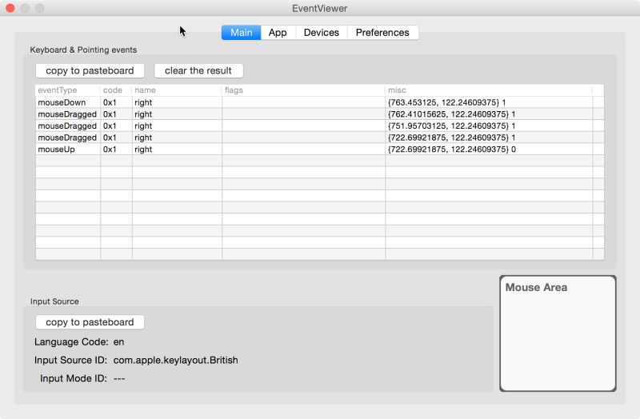Viewport: 640px width, 419px height.
Task: Click the name column header
Action: pos(177,90)
